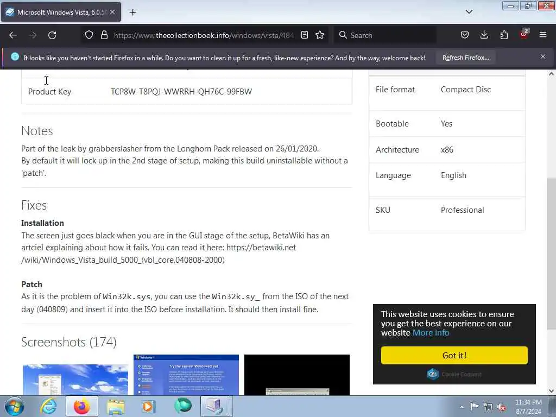Click the Bootable Yes value
556x417 pixels.
point(446,123)
